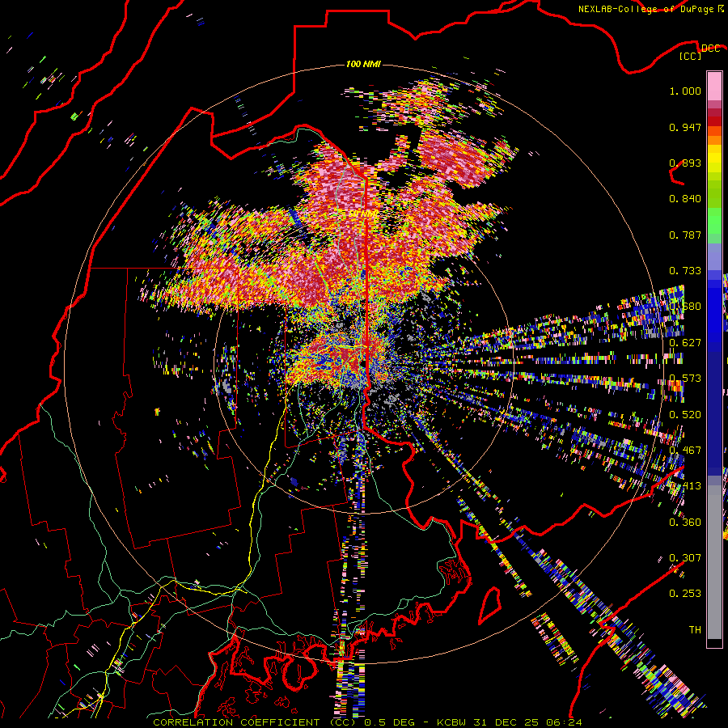Select the 0.307 scale value

click(685, 558)
